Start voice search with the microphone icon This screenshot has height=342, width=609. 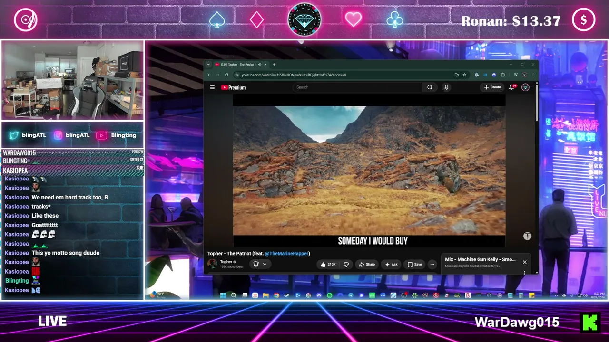tap(446, 87)
